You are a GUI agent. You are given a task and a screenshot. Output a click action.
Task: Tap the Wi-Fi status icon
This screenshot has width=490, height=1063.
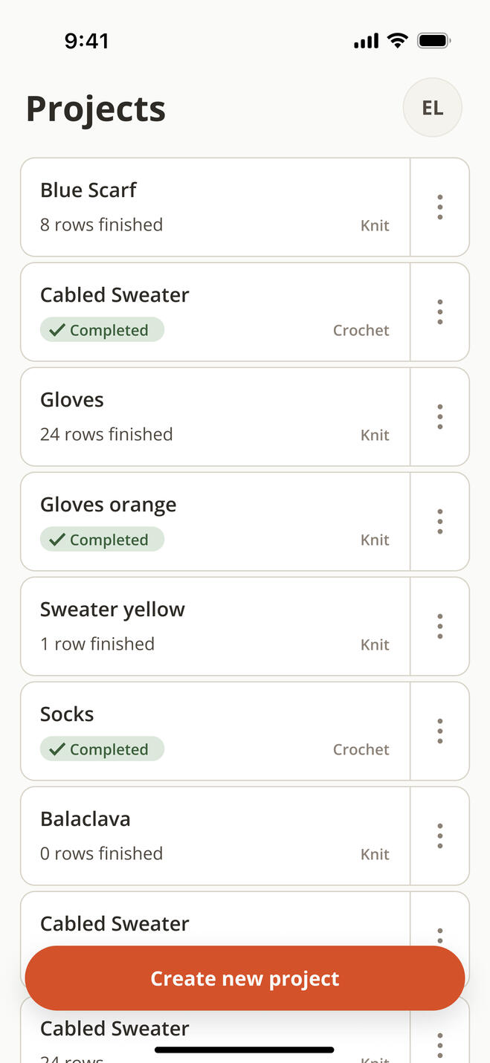(x=398, y=41)
